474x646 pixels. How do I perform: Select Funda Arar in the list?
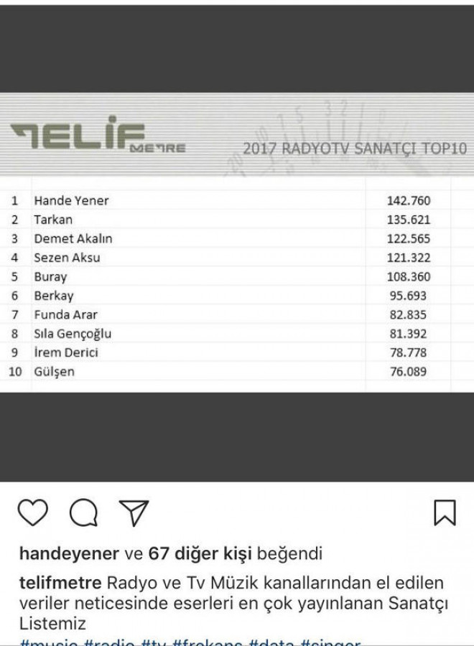[65, 314]
